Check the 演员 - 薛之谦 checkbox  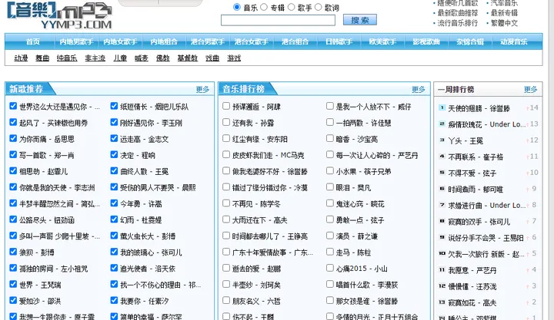[x=329, y=236]
